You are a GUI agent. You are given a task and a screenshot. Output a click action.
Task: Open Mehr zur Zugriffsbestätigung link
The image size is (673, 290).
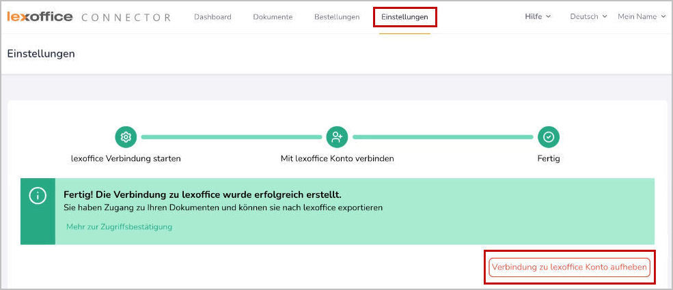click(x=119, y=227)
